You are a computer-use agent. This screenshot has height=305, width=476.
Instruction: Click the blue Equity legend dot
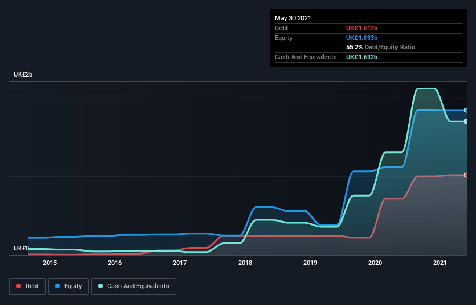pos(57,286)
